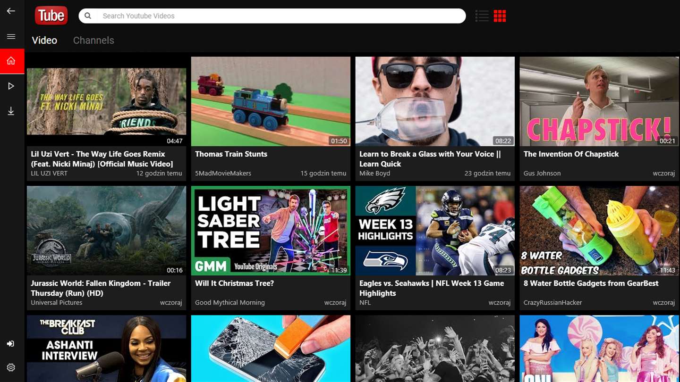680x382 pixels.
Task: Click '8 Water Bottle Gadgets from GearBest' title
Action: pos(591,283)
